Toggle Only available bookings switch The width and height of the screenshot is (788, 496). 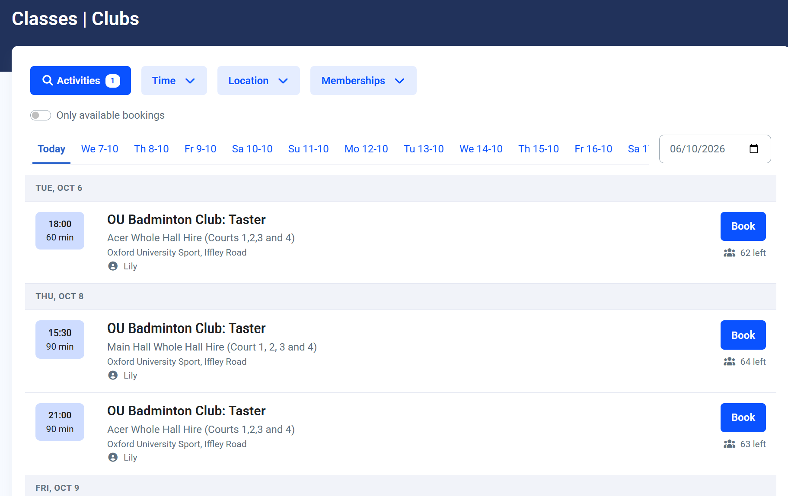(41, 115)
